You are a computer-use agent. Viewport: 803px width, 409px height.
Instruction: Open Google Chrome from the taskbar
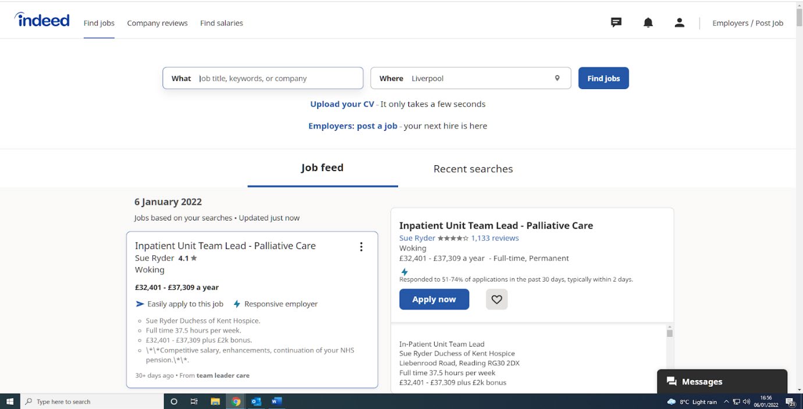point(236,401)
